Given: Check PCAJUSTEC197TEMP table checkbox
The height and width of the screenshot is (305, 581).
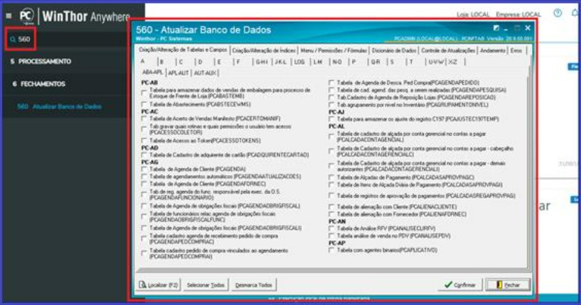Looking at the screenshot, I should (x=331, y=119).
